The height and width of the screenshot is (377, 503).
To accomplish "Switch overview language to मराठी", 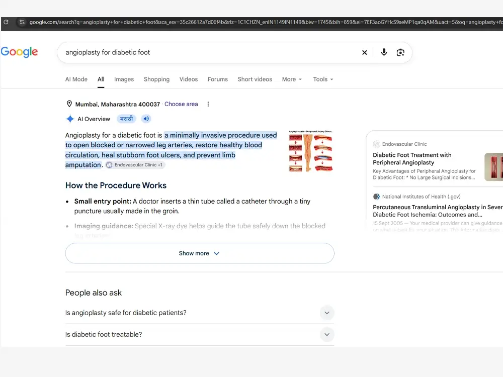I will (x=126, y=119).
